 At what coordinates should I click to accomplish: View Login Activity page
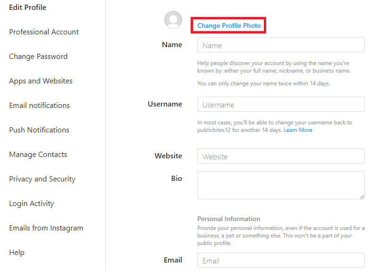[31, 204]
